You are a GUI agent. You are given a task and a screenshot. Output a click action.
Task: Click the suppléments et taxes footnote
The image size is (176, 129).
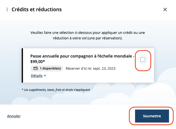coord(56,90)
